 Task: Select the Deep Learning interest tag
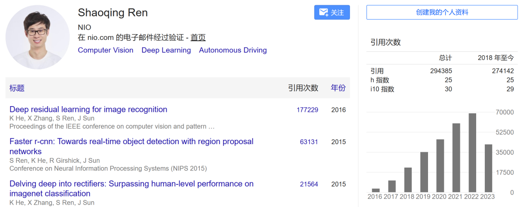point(166,50)
